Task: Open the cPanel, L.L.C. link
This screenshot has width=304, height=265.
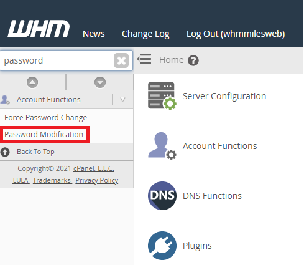Action: pos(94,168)
